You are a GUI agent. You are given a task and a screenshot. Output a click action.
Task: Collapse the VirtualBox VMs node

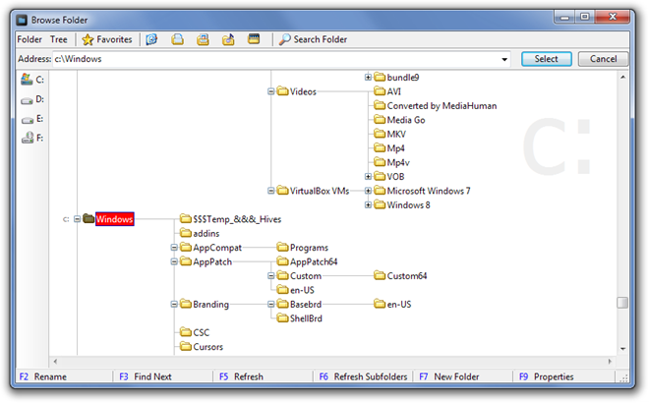(x=270, y=191)
